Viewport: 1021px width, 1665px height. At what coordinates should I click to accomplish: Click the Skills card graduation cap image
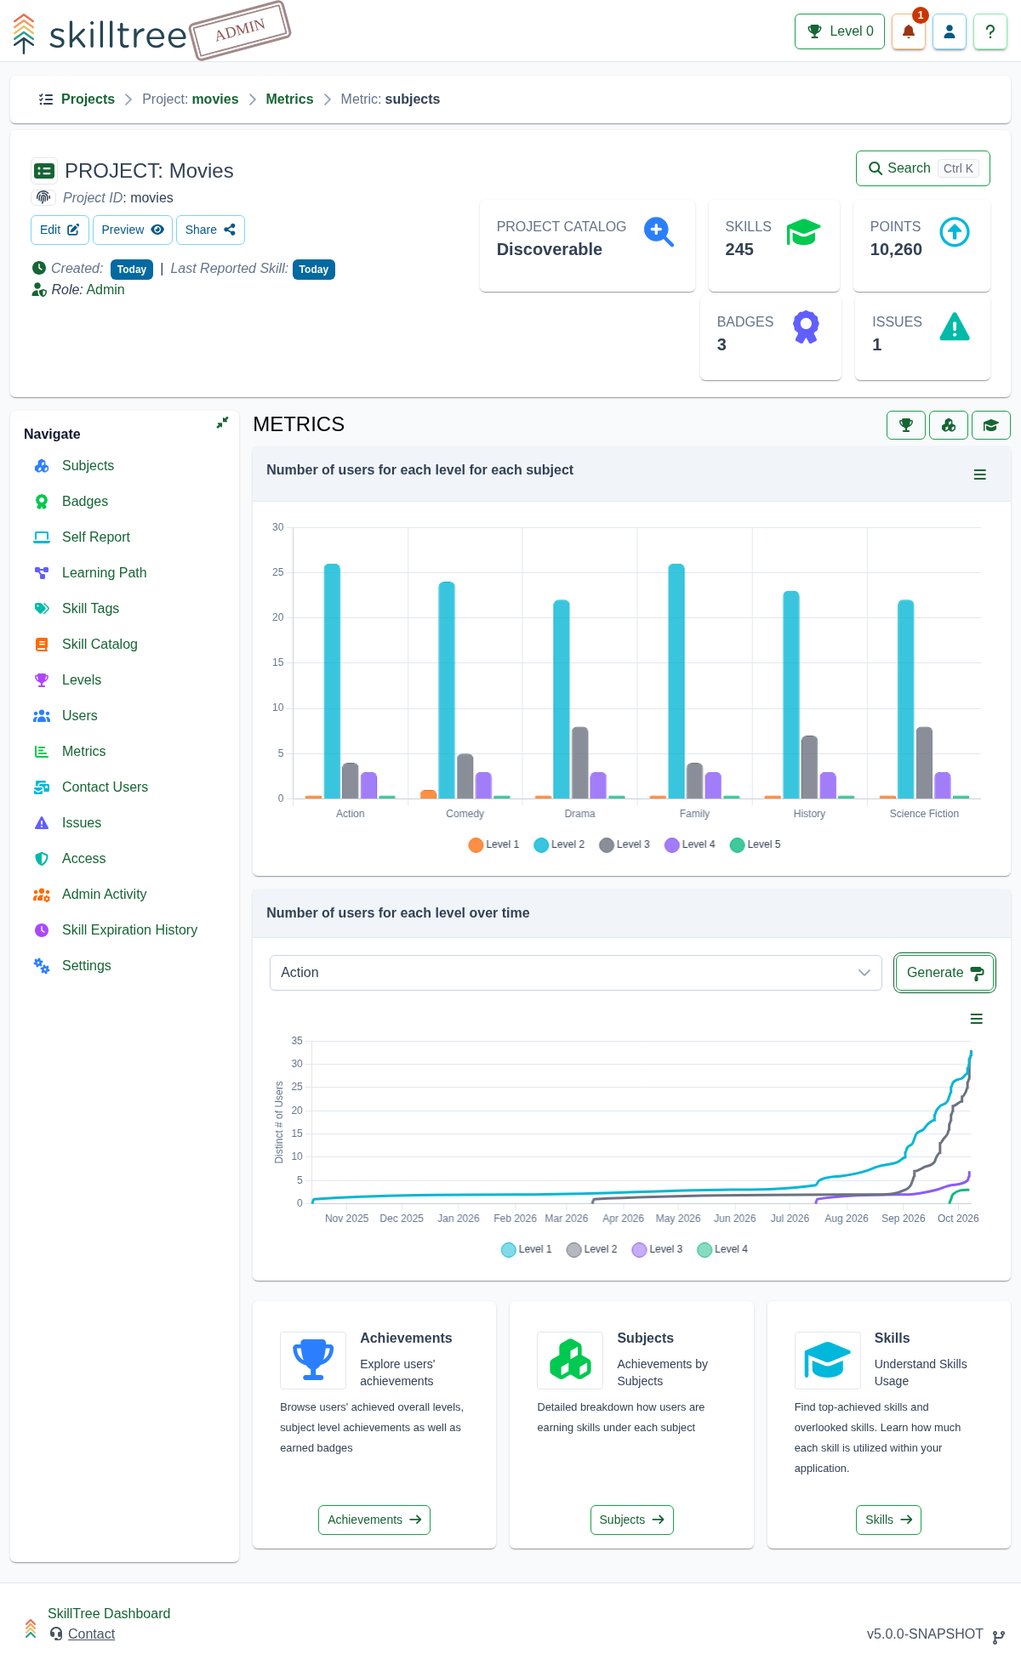[827, 1360]
